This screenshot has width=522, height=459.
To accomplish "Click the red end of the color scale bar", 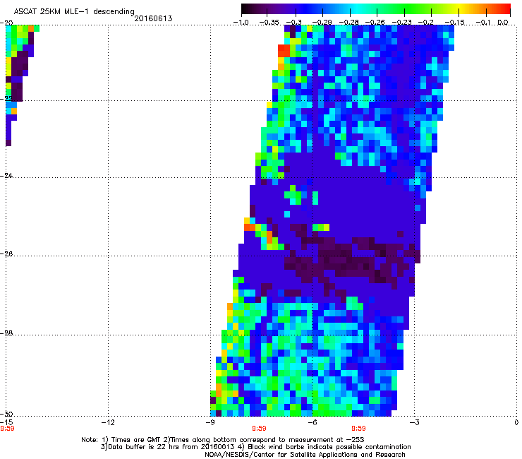I will 505,9.
